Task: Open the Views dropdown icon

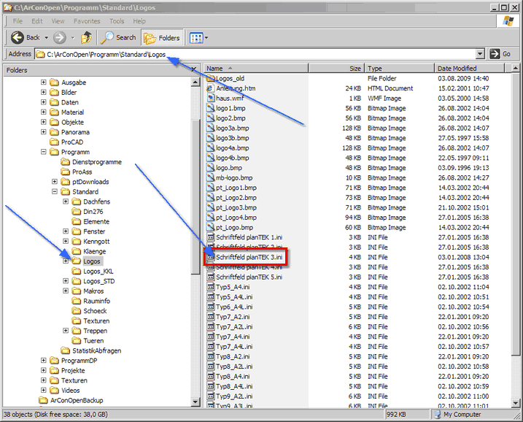Action: point(198,37)
